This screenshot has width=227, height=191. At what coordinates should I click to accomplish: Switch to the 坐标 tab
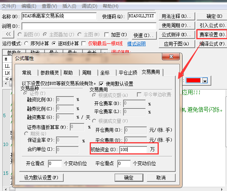[x=107, y=73]
